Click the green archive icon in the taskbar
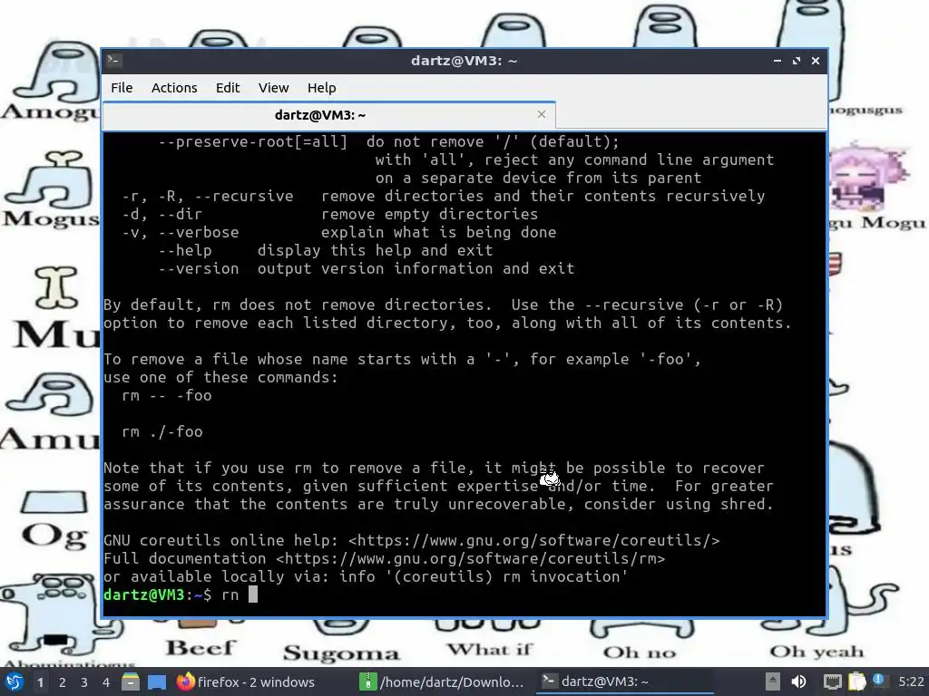 pos(368,681)
